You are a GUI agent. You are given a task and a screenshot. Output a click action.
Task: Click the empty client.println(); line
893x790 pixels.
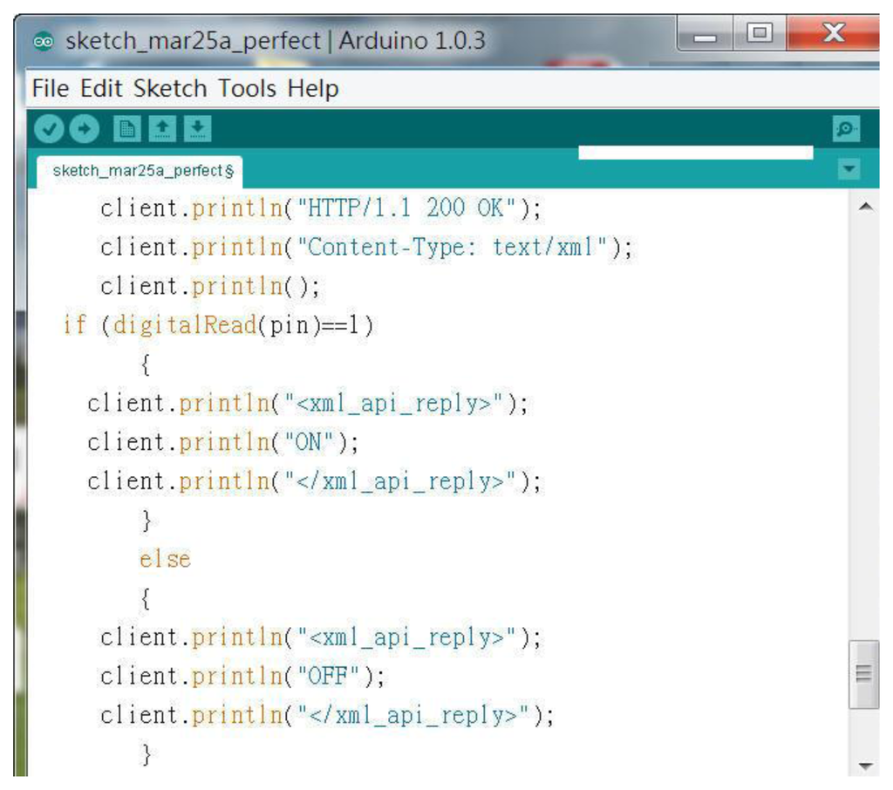[210, 287]
